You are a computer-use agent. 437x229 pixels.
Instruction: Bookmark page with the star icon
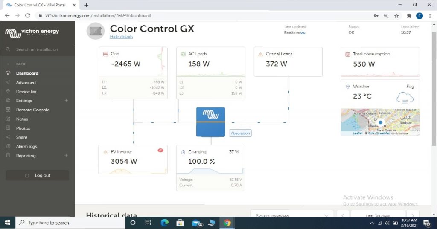(396, 16)
